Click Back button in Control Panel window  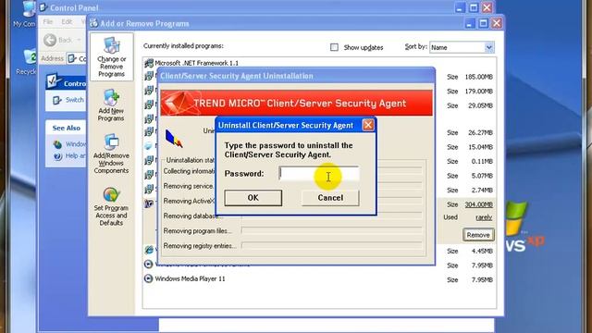[x=57, y=40]
